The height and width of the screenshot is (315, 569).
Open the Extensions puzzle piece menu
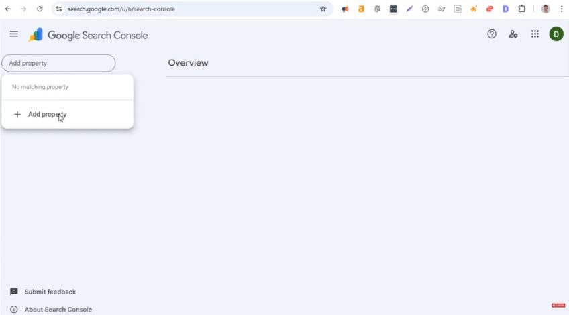(522, 9)
